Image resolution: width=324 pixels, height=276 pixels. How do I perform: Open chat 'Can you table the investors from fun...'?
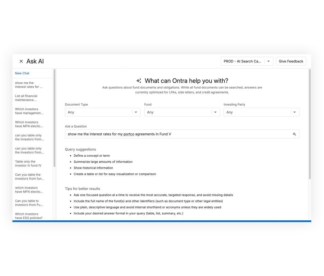point(30,177)
